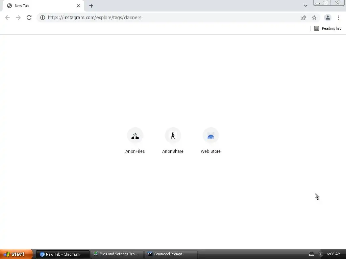Switch to Command Prompt taskbar item
This screenshot has height=259, width=346.
171,254
